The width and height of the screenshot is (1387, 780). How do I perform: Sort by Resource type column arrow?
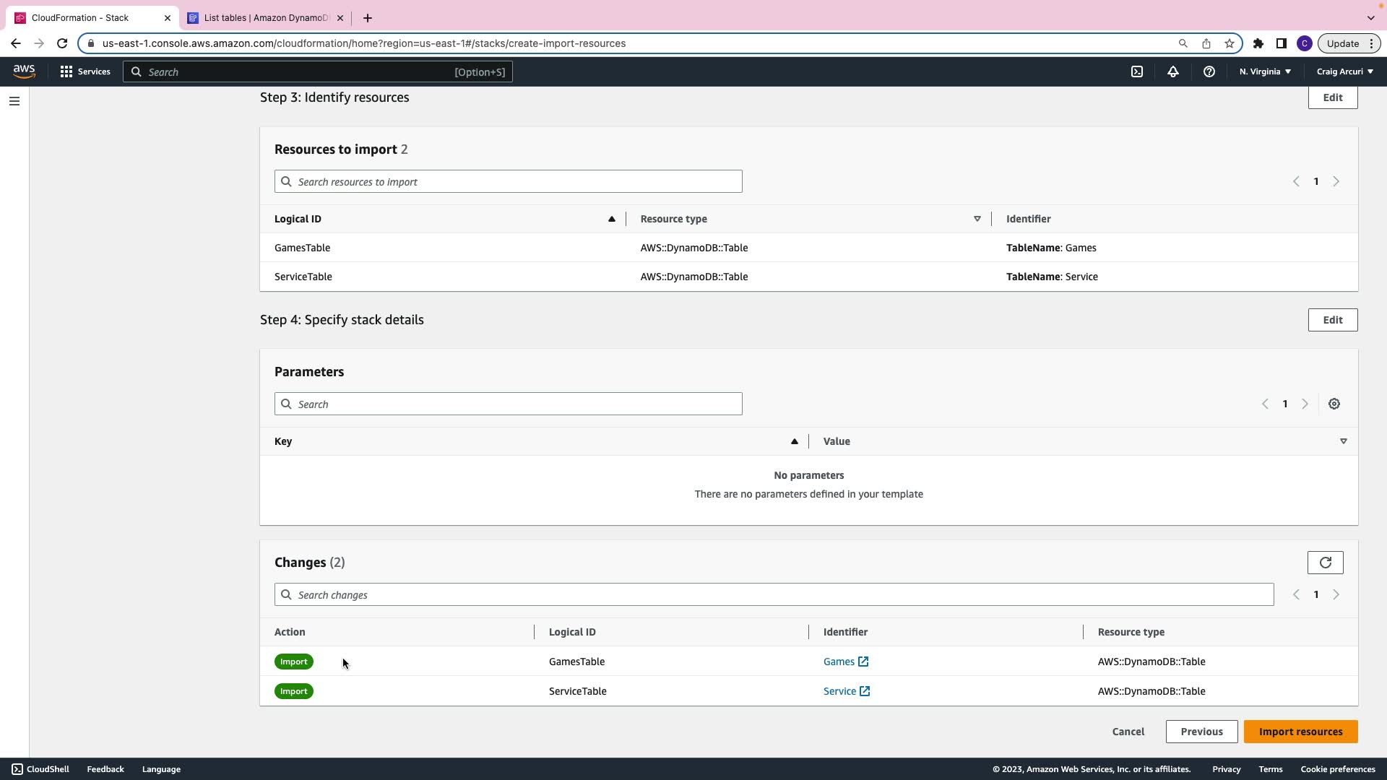(x=977, y=219)
